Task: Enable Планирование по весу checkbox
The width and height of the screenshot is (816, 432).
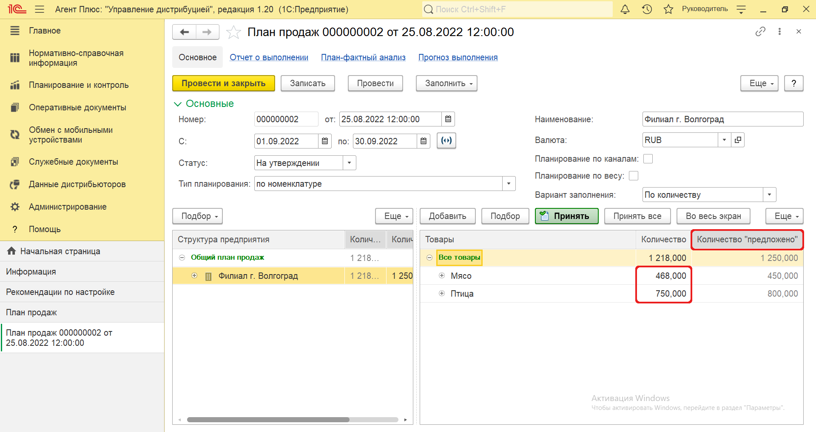Action: [x=634, y=176]
